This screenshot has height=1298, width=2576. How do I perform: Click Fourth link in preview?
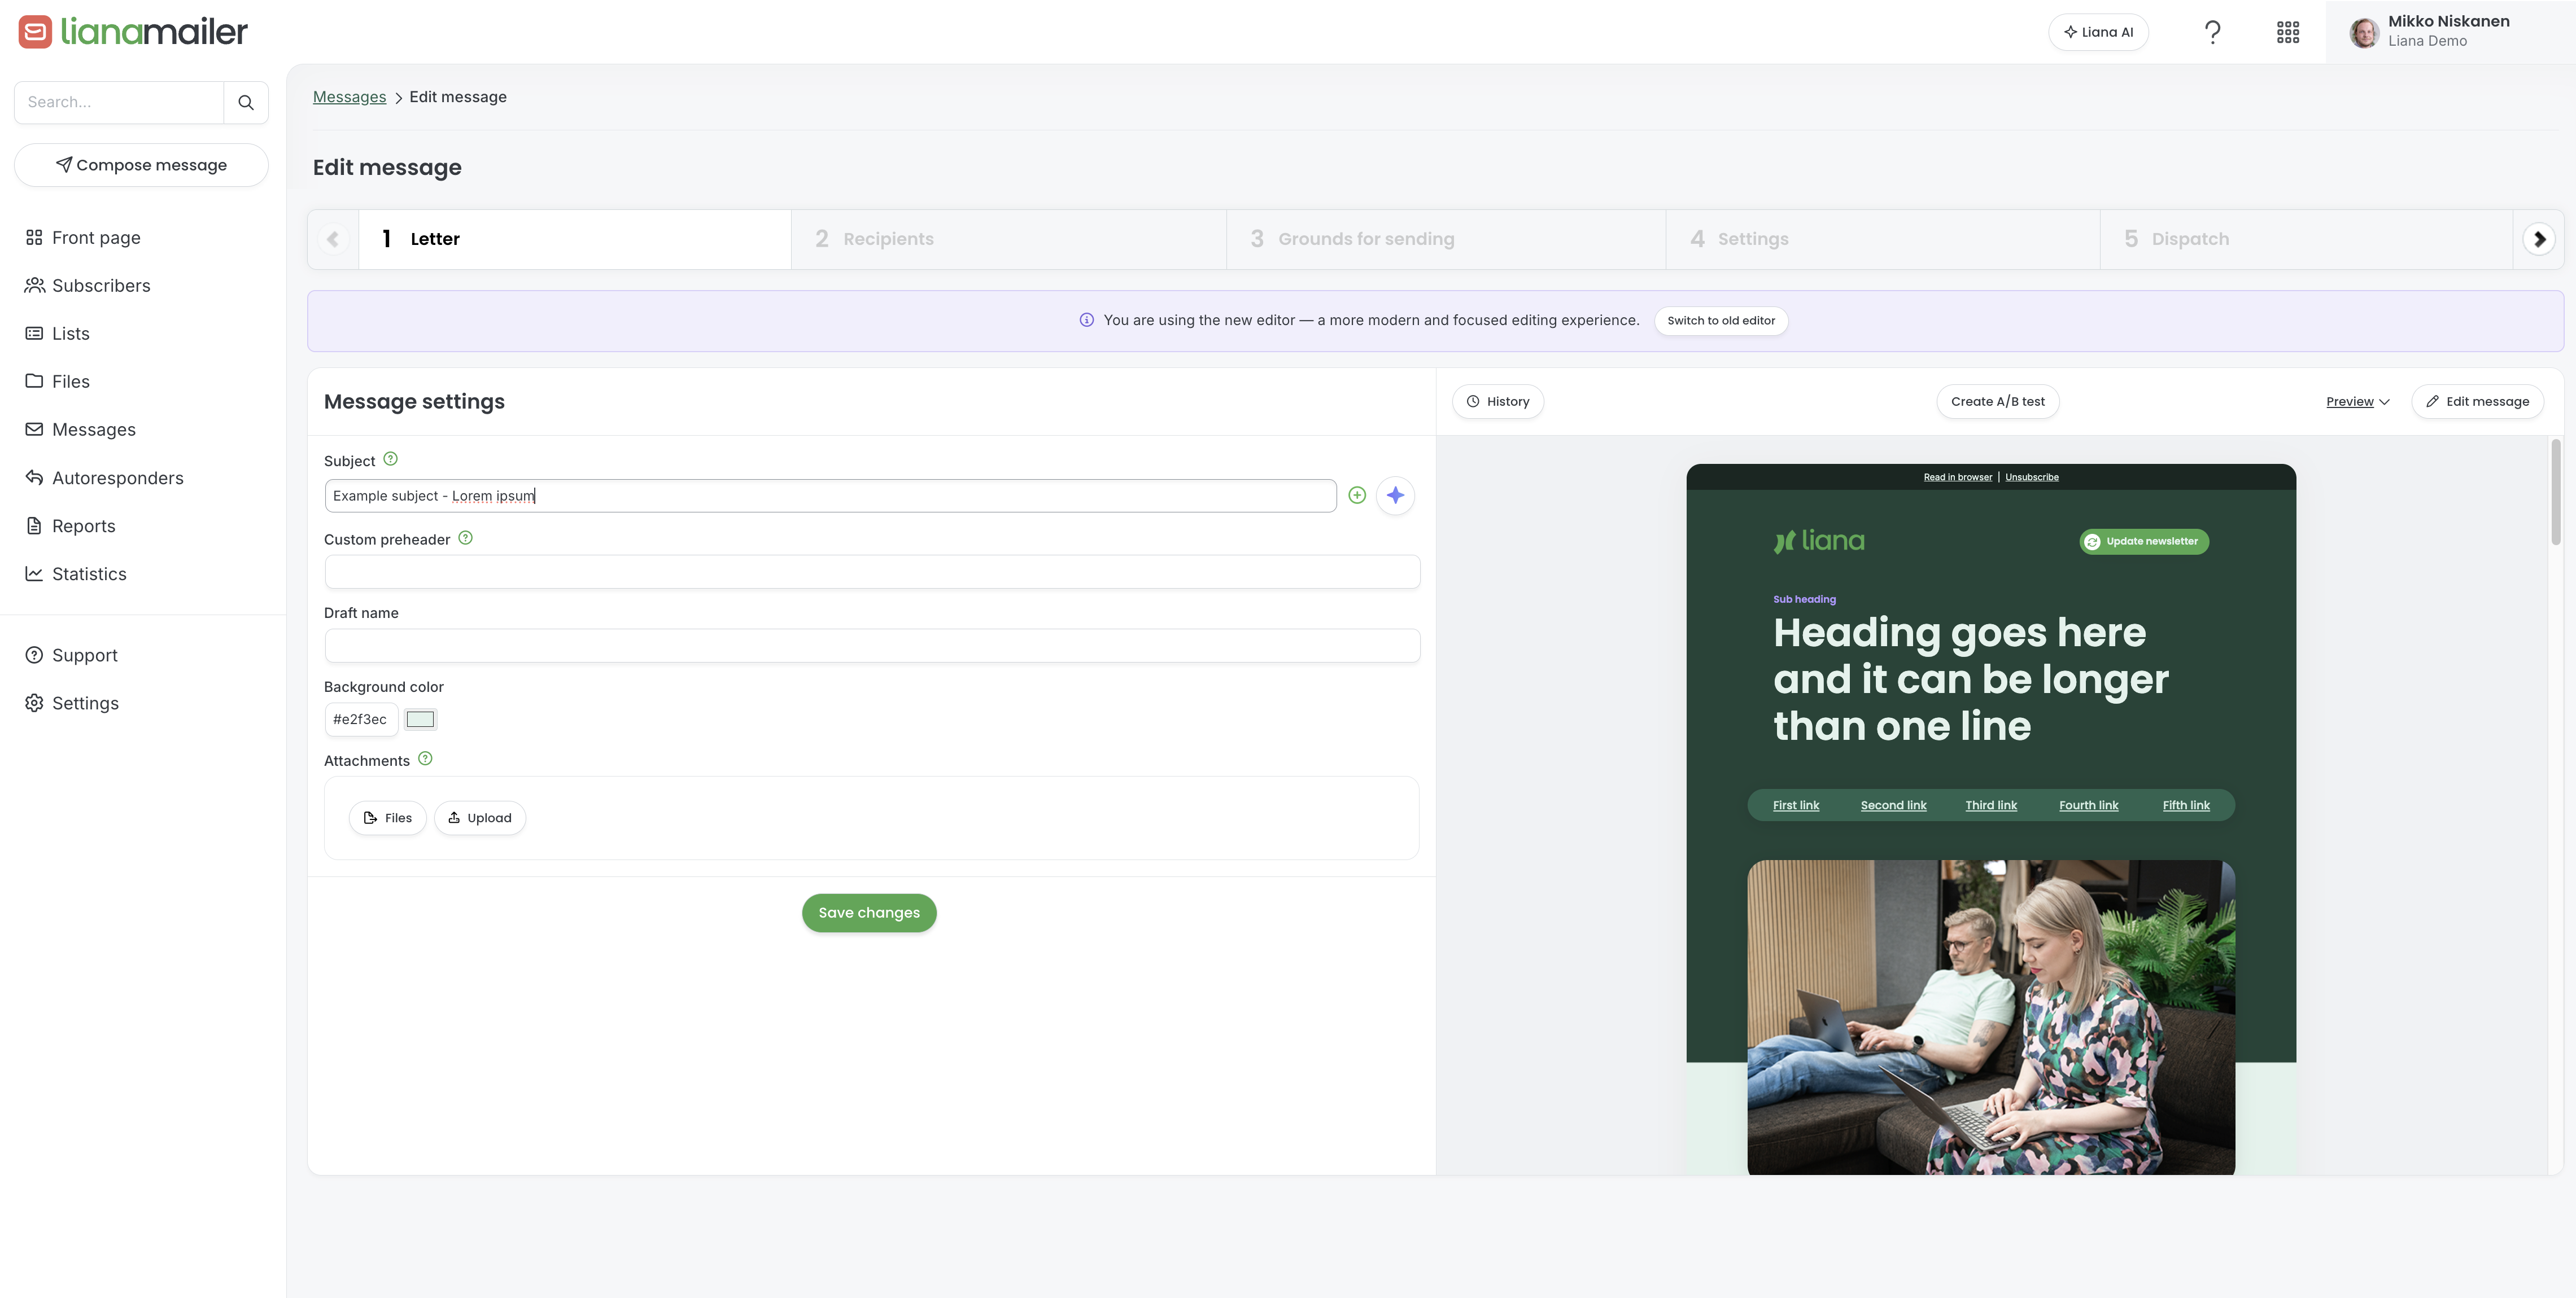2088,804
